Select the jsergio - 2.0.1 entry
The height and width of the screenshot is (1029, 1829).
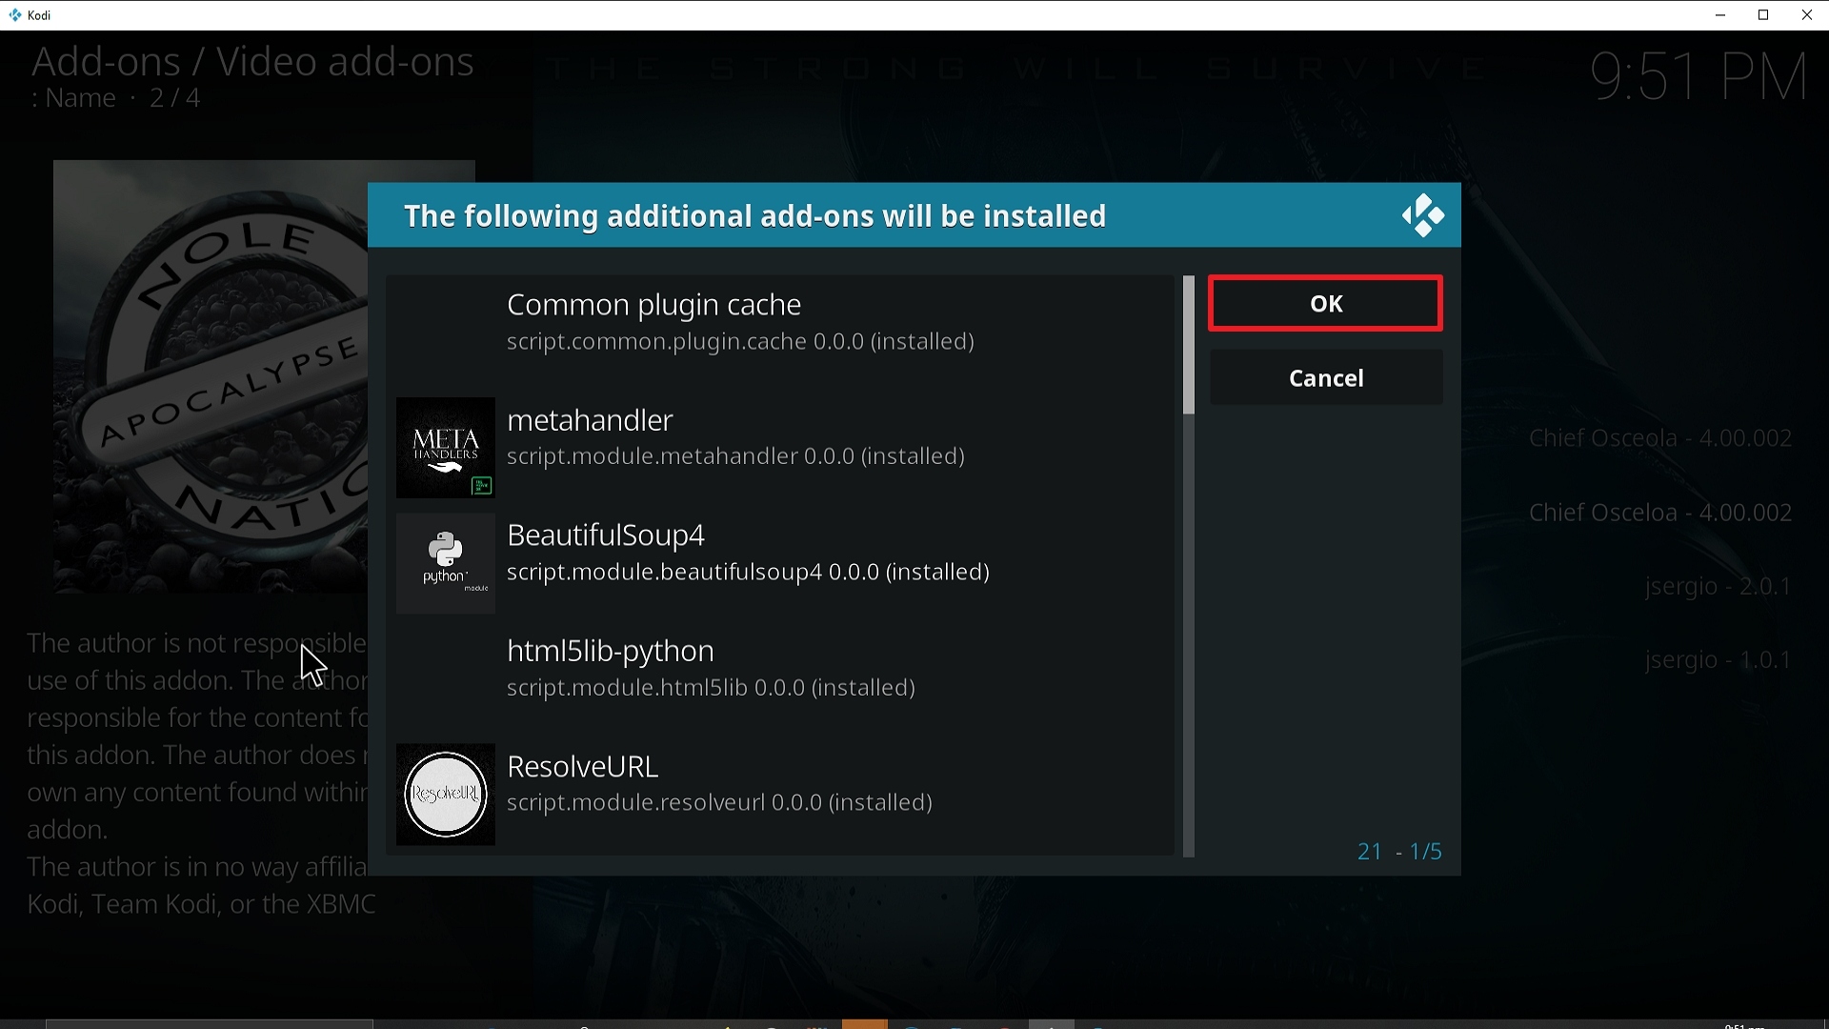(x=1718, y=587)
